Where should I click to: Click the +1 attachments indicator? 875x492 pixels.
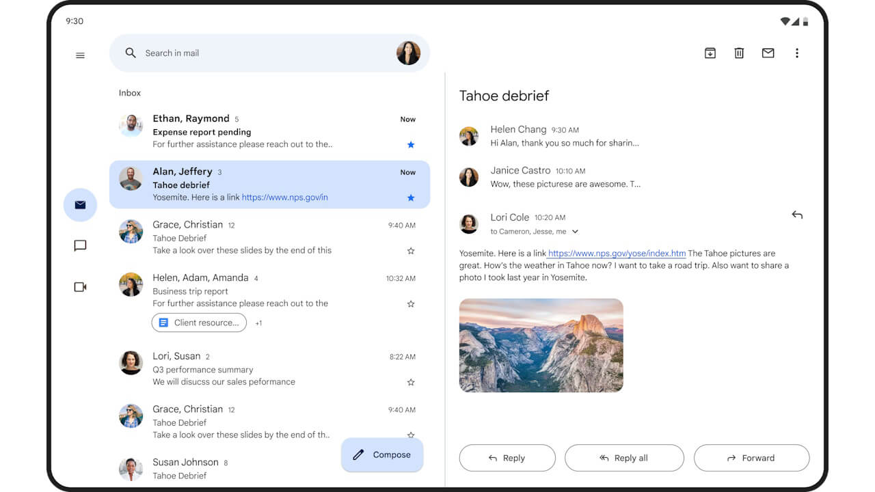tap(258, 323)
